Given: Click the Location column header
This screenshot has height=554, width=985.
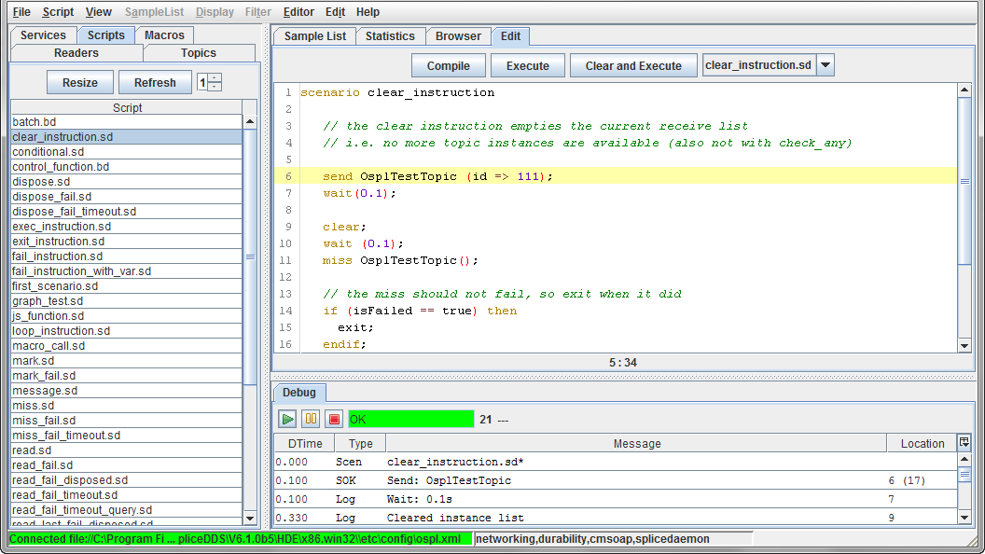Looking at the screenshot, I should (923, 443).
